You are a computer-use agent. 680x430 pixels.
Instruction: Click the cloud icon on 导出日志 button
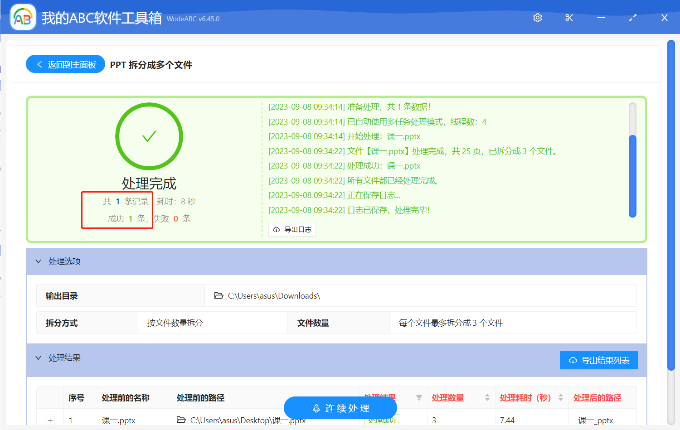tap(276, 230)
